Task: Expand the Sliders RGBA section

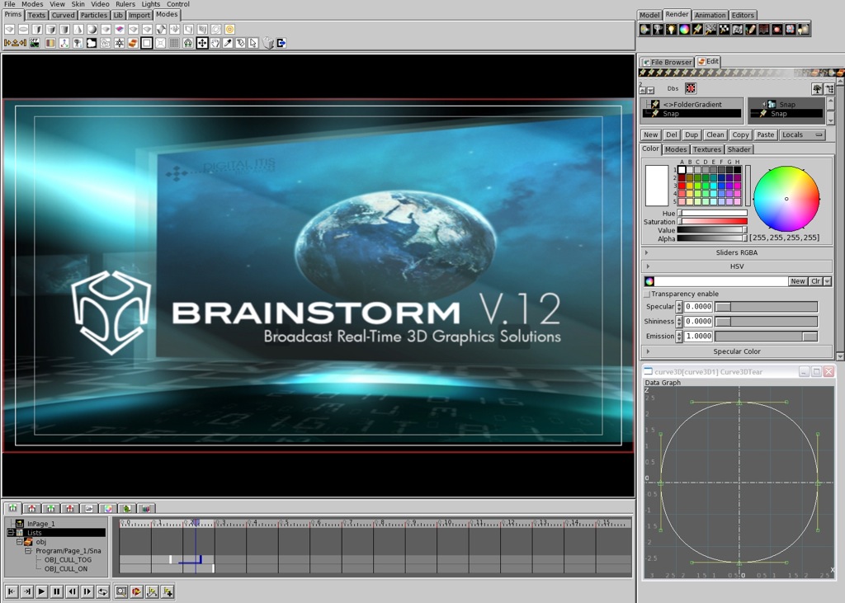Action: (736, 252)
